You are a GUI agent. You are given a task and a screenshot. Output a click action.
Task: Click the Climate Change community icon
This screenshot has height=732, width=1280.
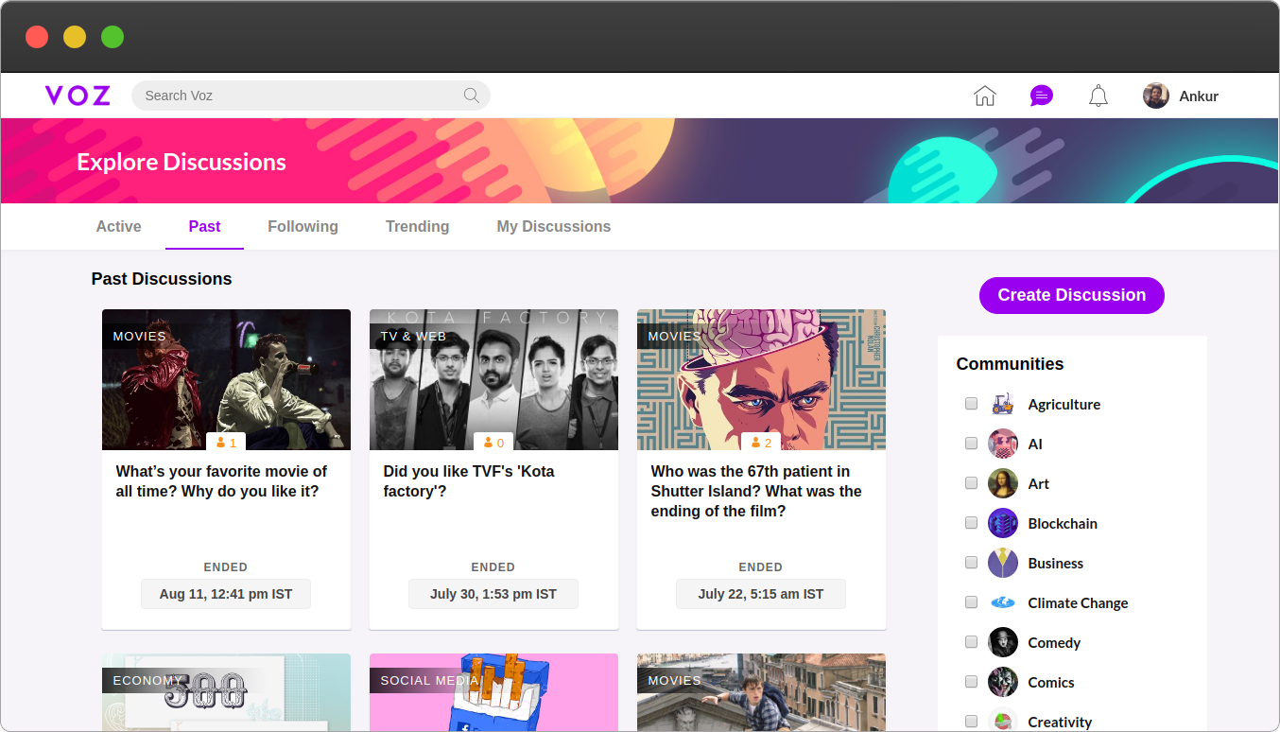1003,602
